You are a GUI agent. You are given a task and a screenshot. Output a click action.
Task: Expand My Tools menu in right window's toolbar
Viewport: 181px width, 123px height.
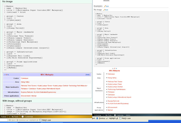pyautogui.click(x=107, y=115)
